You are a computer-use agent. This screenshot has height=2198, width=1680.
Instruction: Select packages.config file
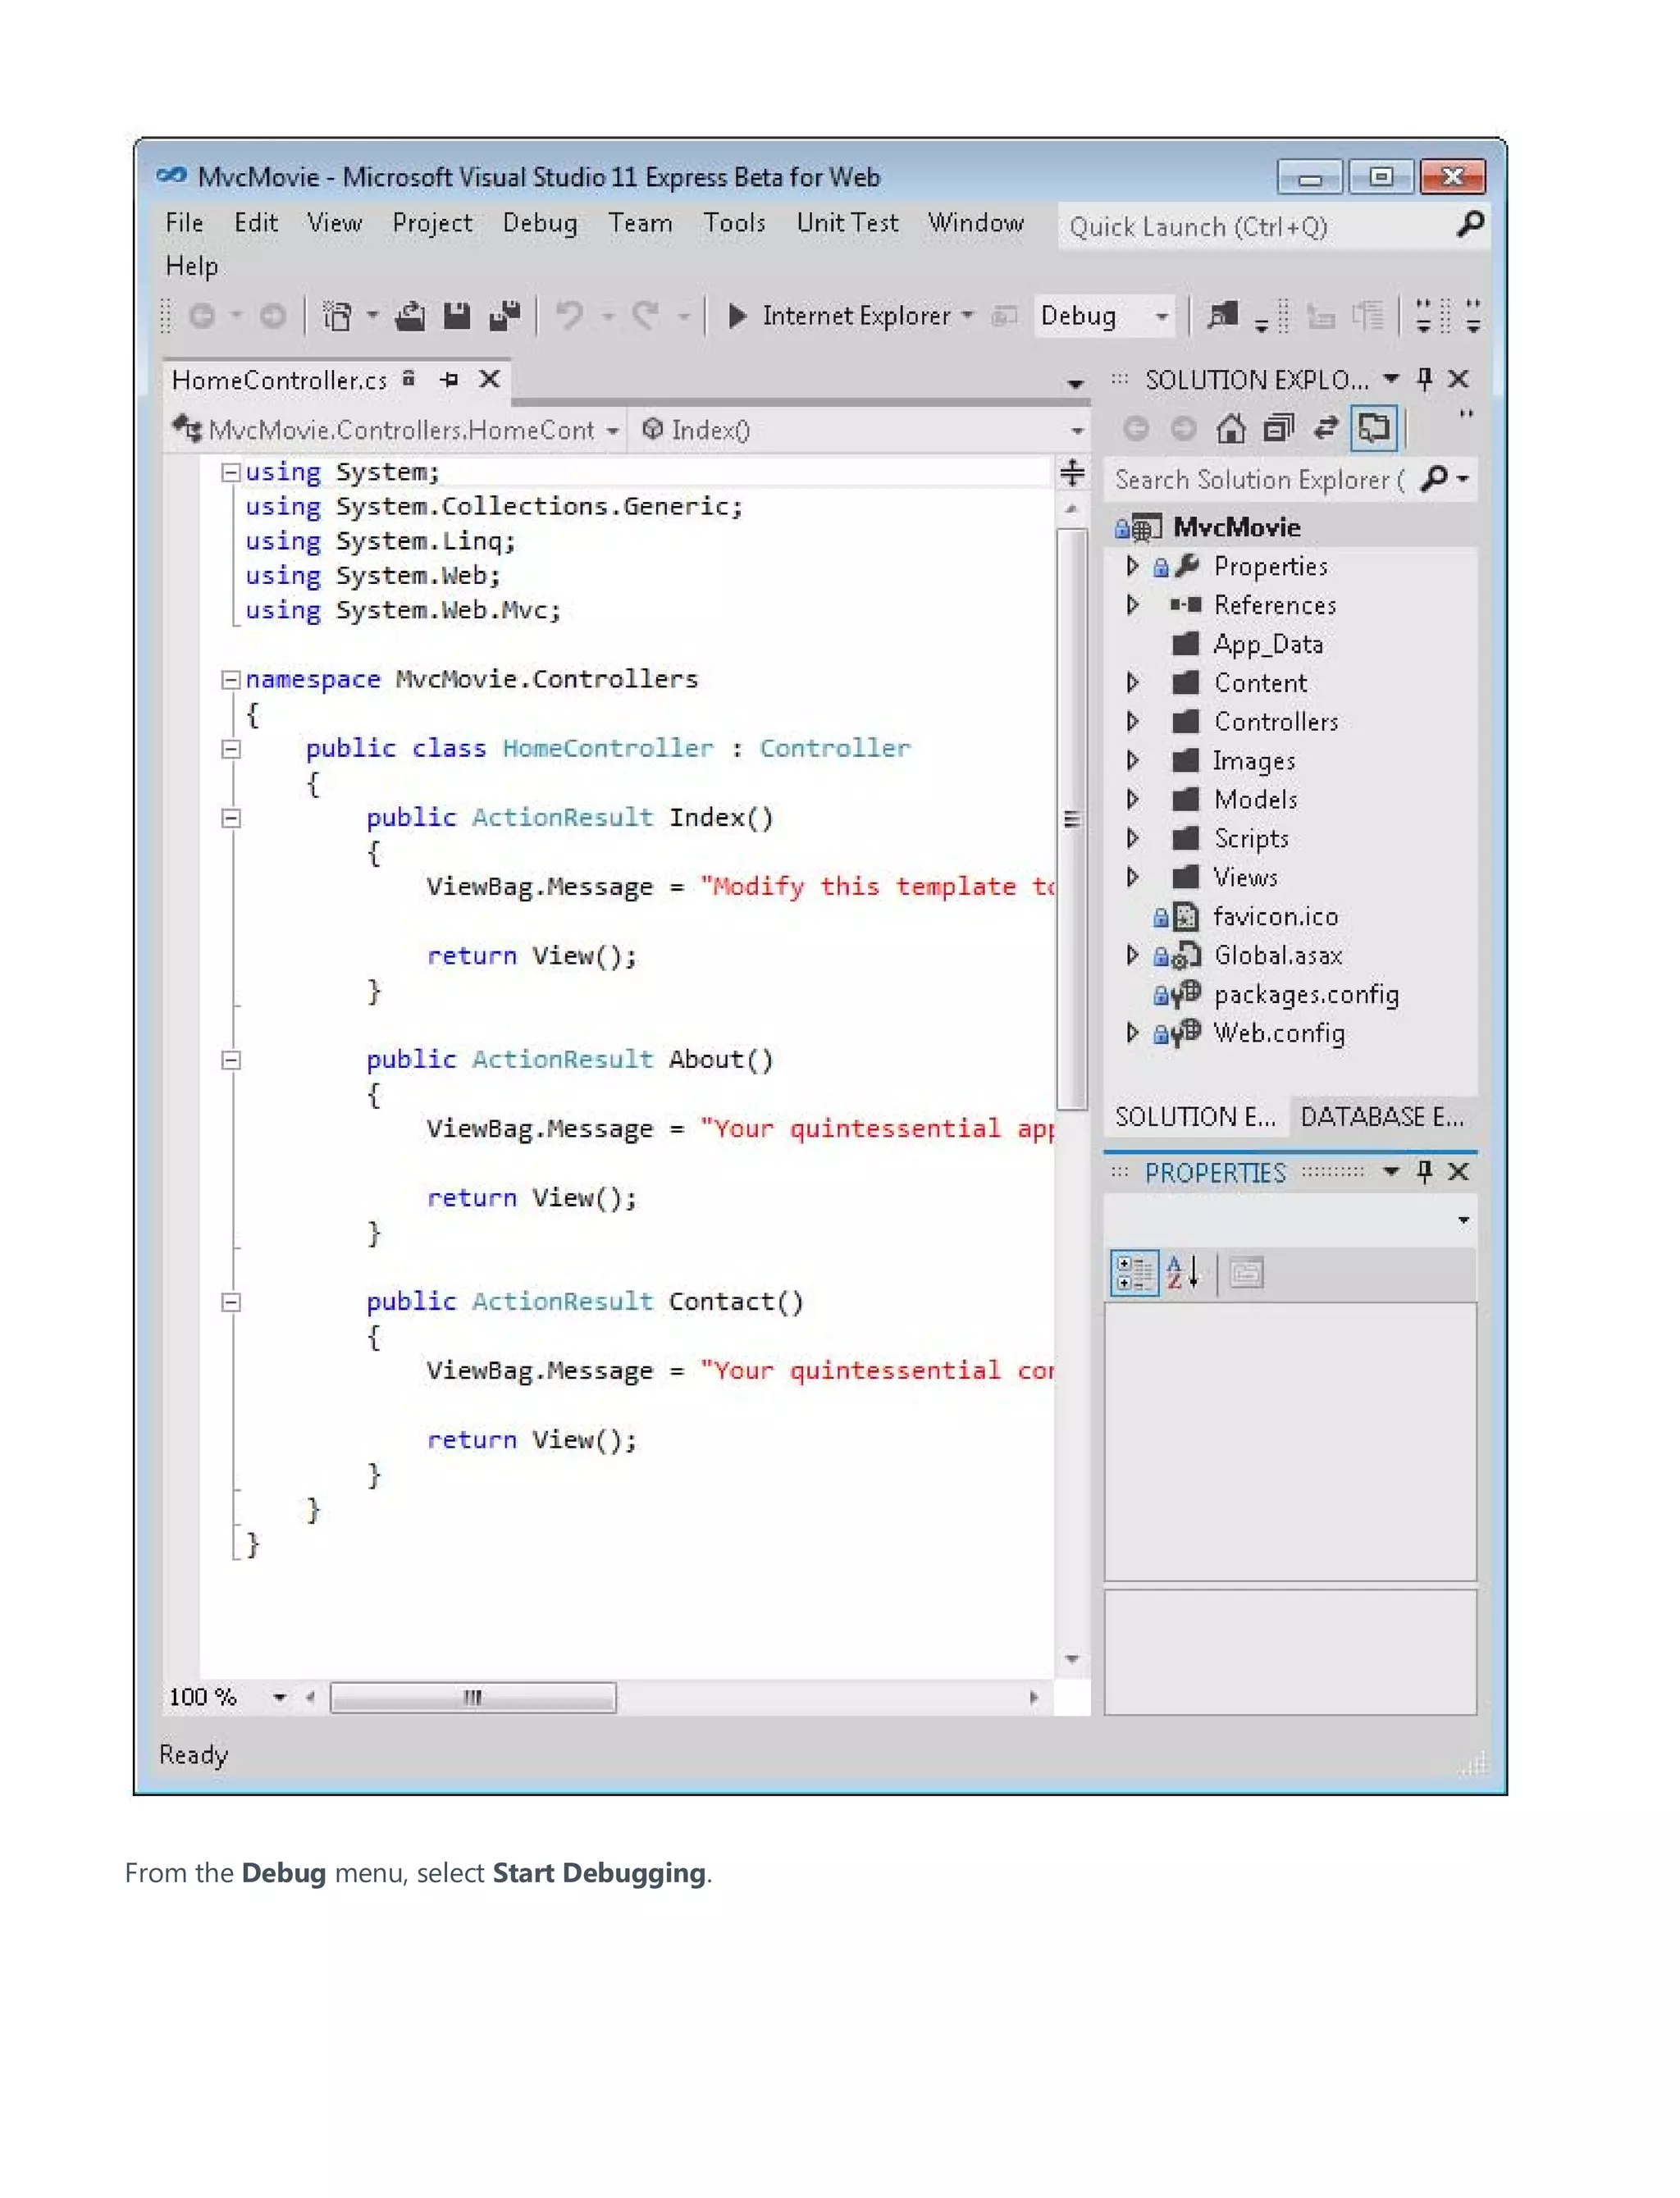(1305, 995)
